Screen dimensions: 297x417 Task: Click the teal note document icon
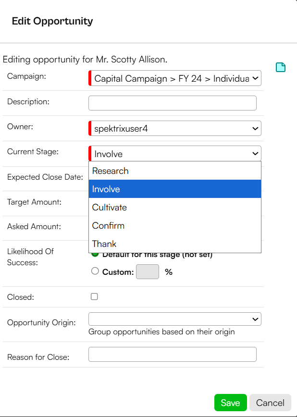[281, 67]
